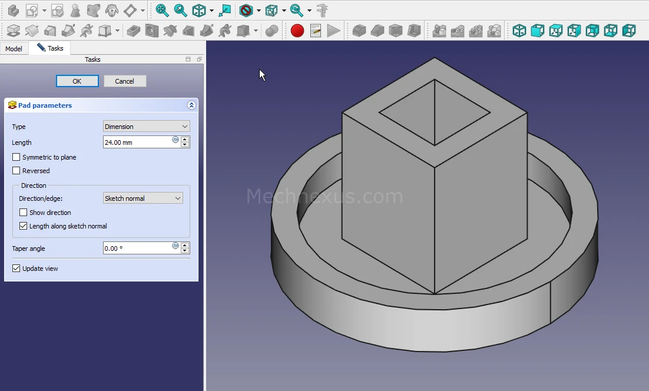Click the Fillet tool icon

coord(359,31)
